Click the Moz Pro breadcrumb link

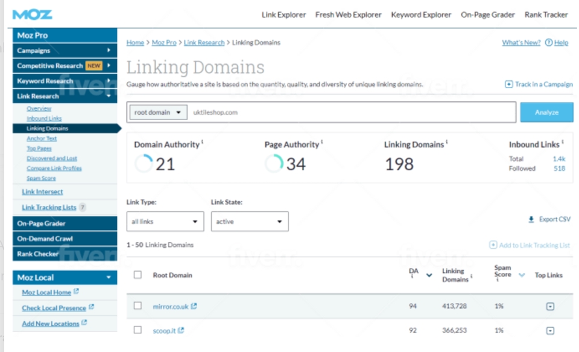pyautogui.click(x=164, y=42)
